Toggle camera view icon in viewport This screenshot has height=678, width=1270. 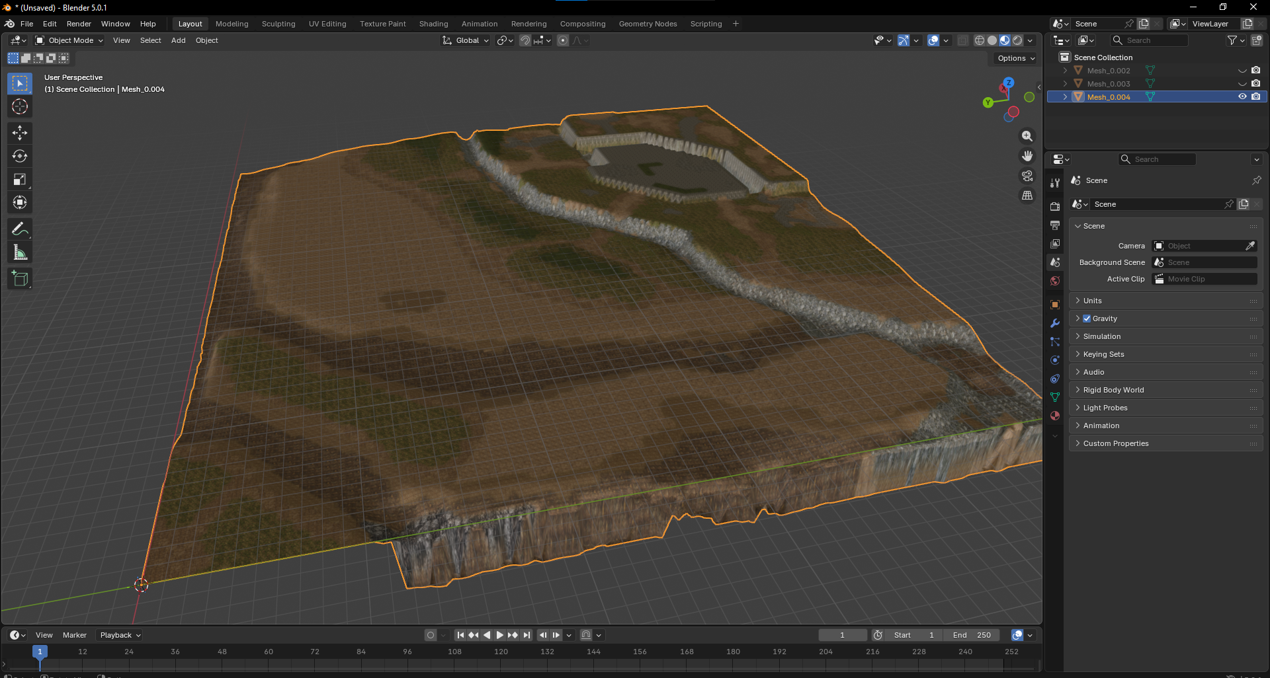[1027, 176]
